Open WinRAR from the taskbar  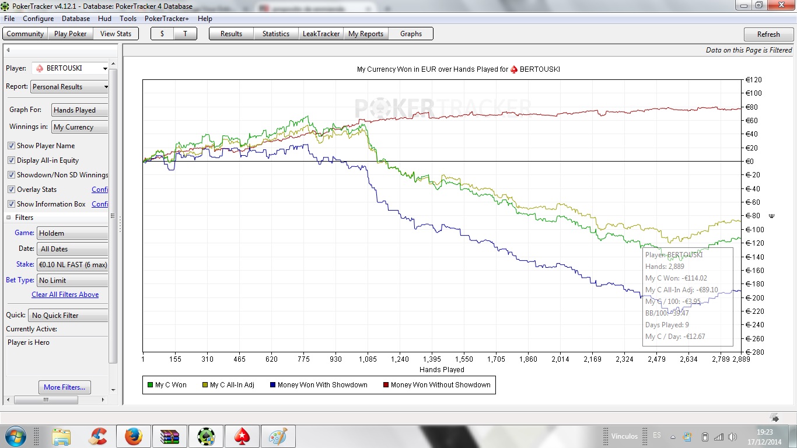pos(170,436)
